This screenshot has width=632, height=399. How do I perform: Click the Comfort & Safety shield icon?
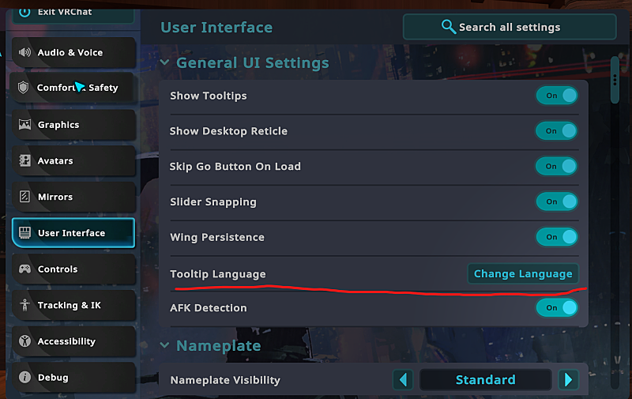click(24, 88)
